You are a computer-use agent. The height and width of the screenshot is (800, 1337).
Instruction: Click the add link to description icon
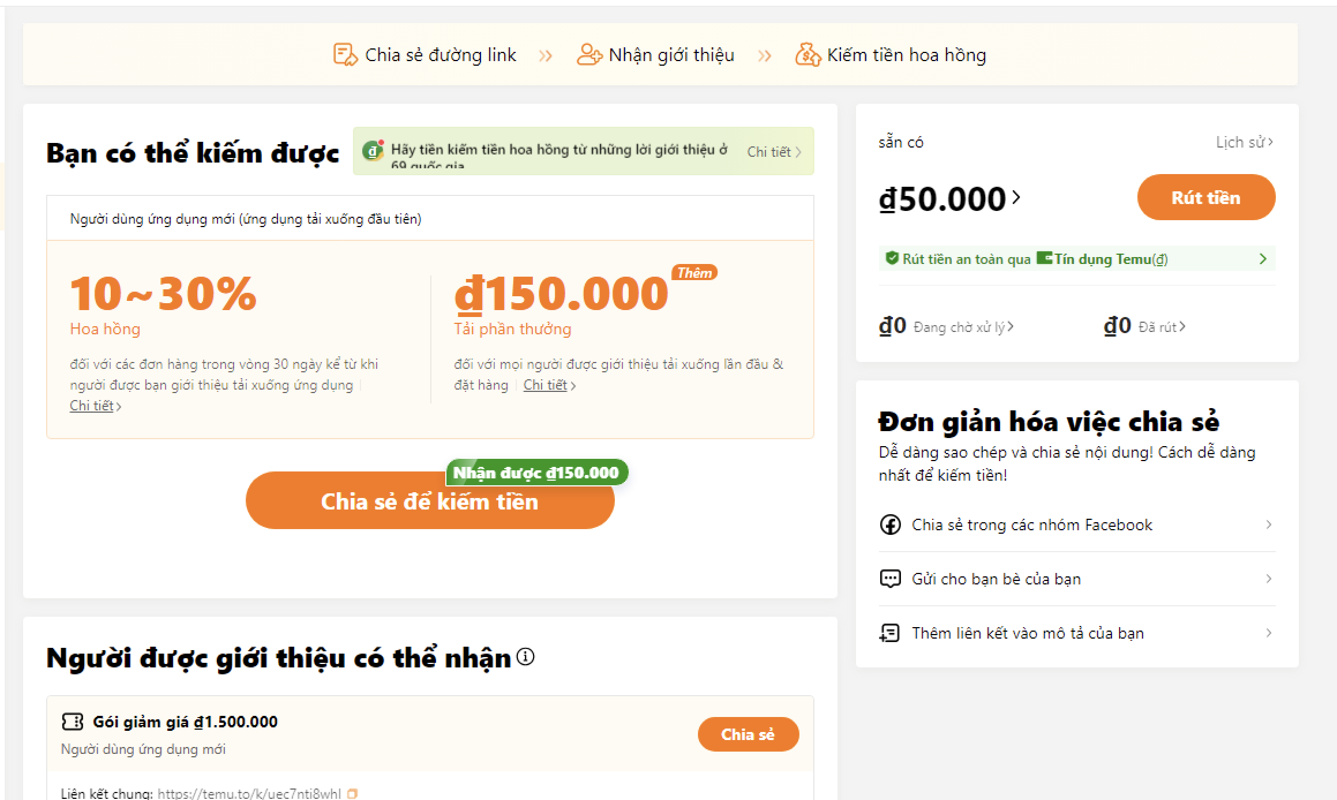pyautogui.click(x=889, y=633)
